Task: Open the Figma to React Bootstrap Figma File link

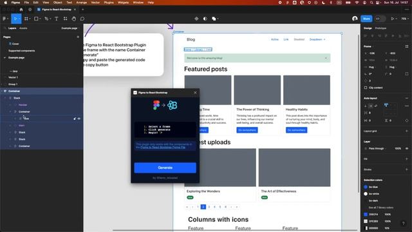Action: click(x=163, y=148)
